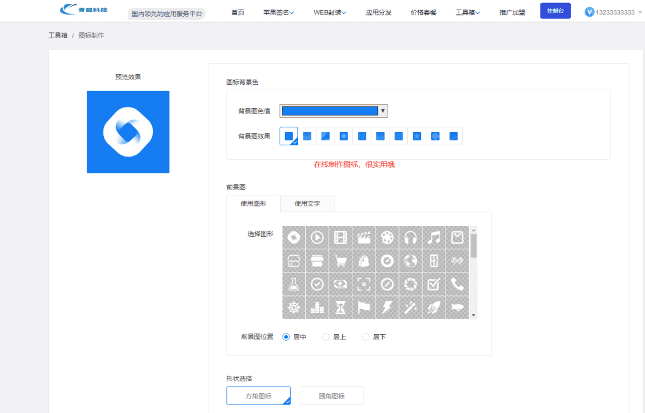Viewport: 645px width, 413px height.
Task: Choose the 圆角图标 shape option
Action: pos(331,396)
